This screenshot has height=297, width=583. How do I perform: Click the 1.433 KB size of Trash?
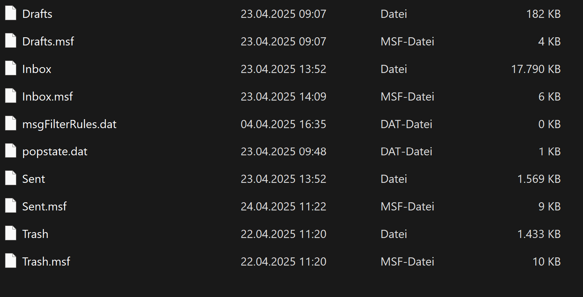[x=539, y=234]
